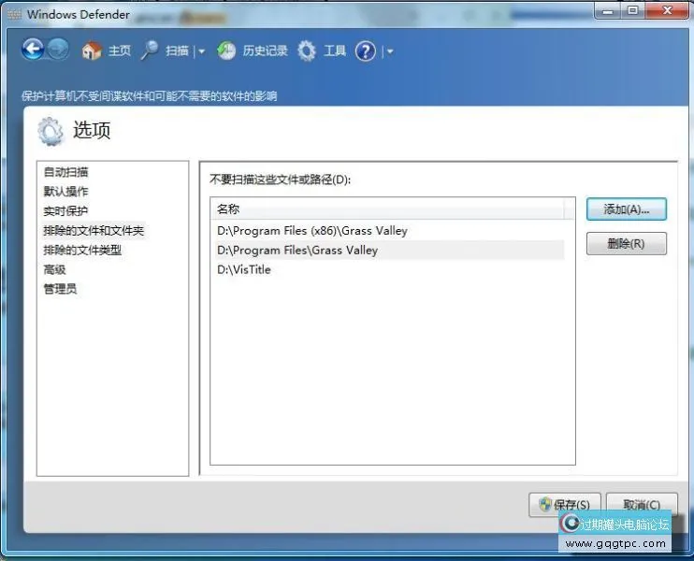Screen dimensions: 694x561
Task: Click the 删除(R) button
Action: pyautogui.click(x=627, y=243)
